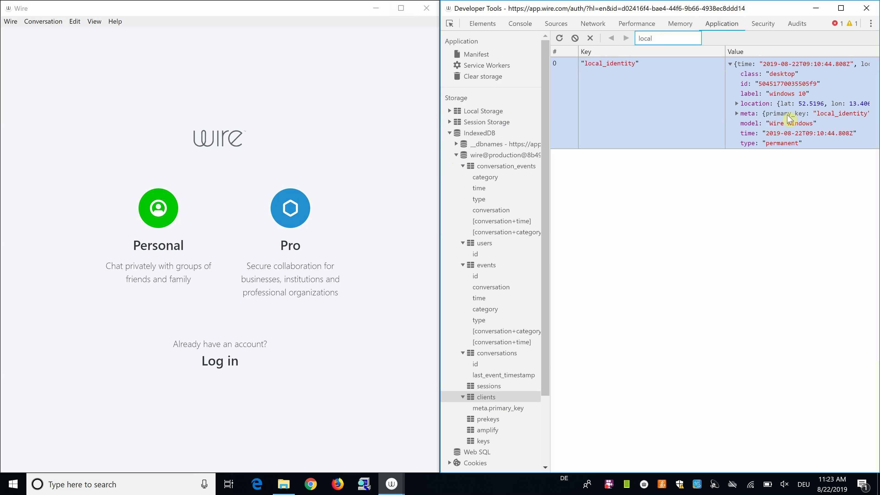Click the key filter field containing 'local'
This screenshot has width=880, height=495.
coord(668,38)
